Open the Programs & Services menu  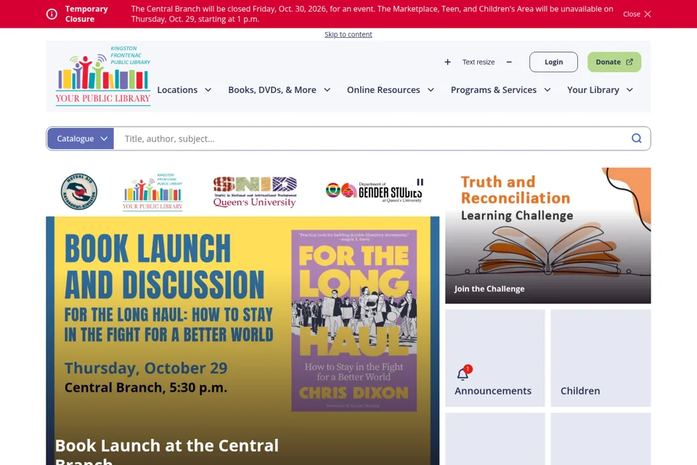click(500, 90)
